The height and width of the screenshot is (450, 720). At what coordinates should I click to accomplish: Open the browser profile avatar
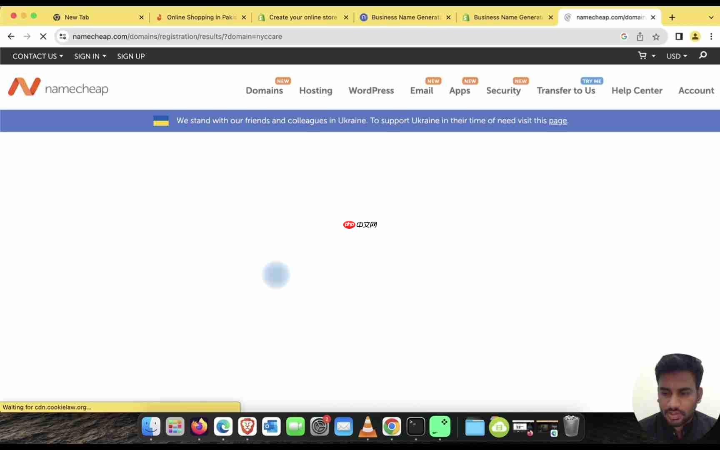point(695,37)
